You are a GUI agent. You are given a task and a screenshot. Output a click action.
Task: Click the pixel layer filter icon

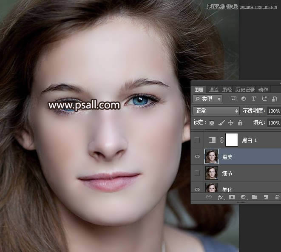click(x=233, y=99)
